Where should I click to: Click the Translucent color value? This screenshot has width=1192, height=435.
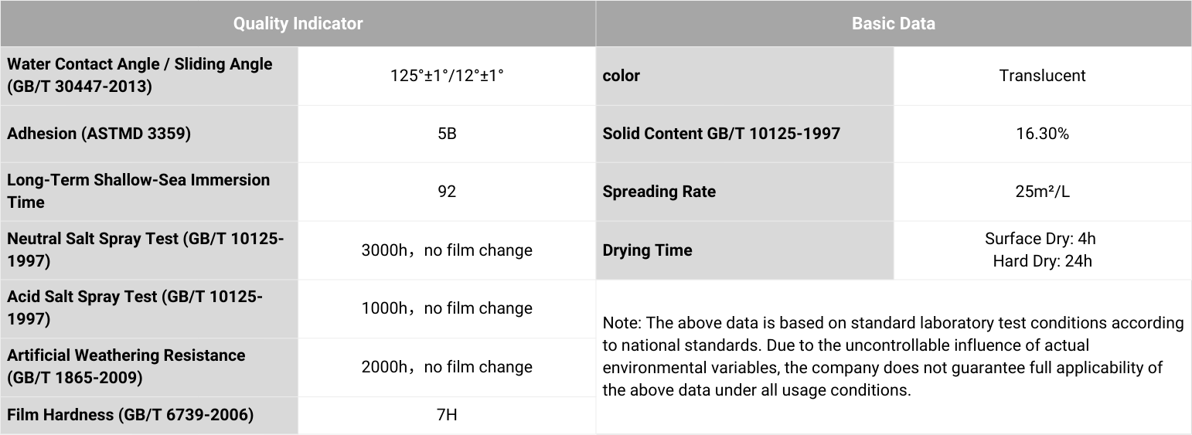[x=1042, y=76]
